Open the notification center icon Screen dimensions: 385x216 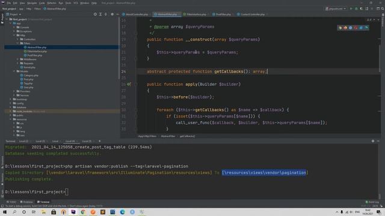(x=378, y=212)
